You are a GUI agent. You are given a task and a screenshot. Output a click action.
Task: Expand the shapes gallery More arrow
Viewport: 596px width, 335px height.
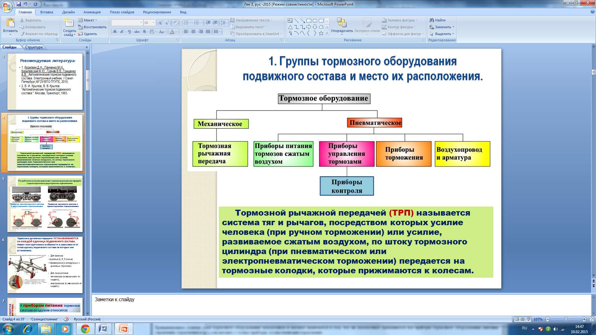point(327,33)
